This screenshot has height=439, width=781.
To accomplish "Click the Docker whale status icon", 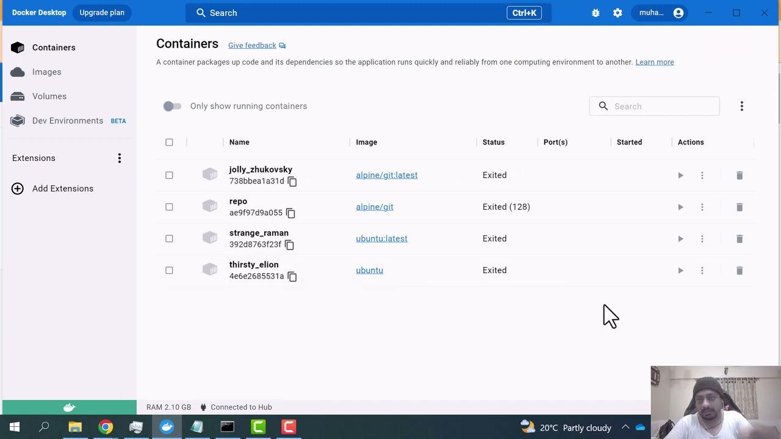I will point(70,407).
